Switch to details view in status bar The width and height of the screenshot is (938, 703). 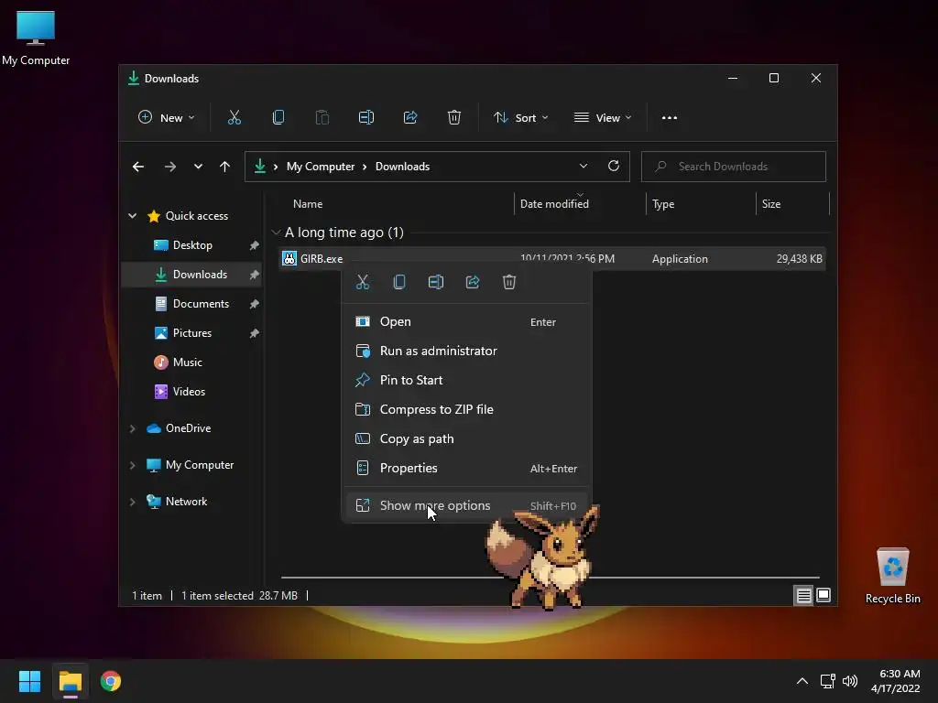tap(804, 595)
